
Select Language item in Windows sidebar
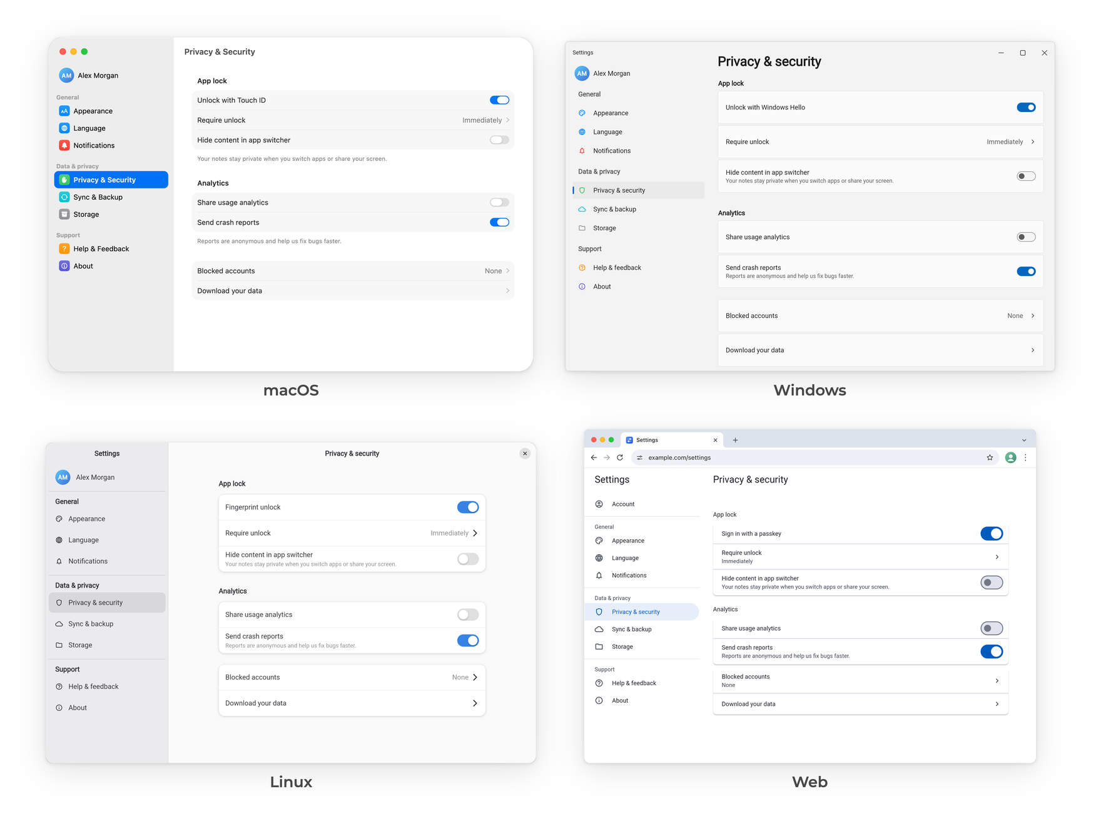pyautogui.click(x=638, y=132)
